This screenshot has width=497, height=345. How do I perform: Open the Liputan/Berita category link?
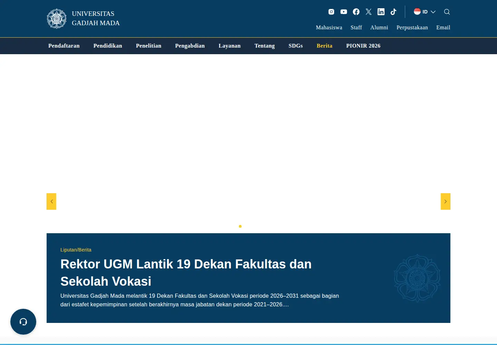tap(76, 250)
